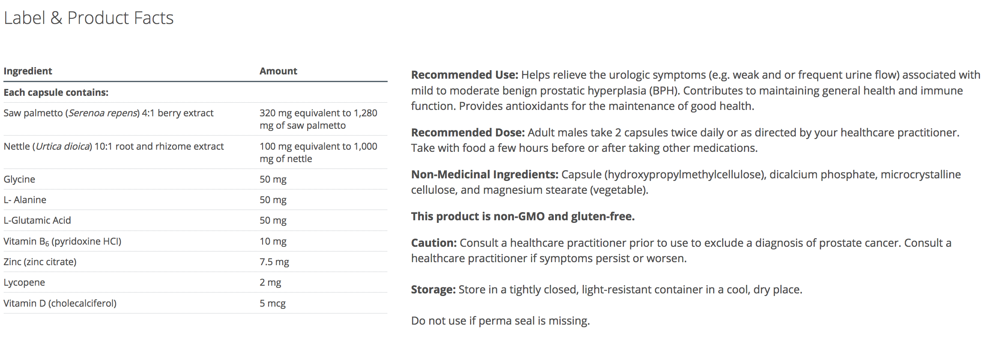Click the Glycine ingredient name

point(19,180)
